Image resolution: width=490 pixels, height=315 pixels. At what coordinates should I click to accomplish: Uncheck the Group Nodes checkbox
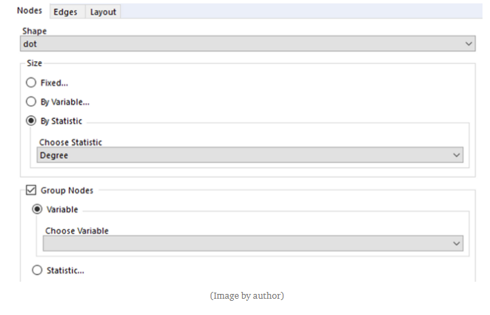point(30,191)
